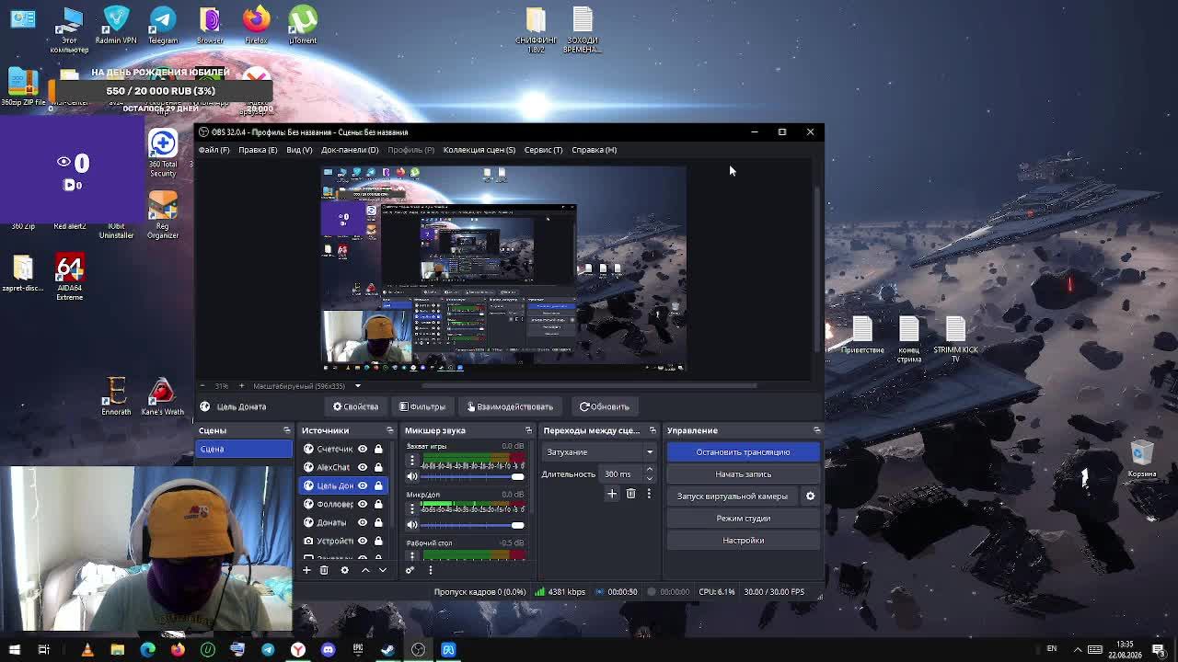Toggle visibility of the Счетчик source
The image size is (1178, 662).
pyautogui.click(x=363, y=449)
